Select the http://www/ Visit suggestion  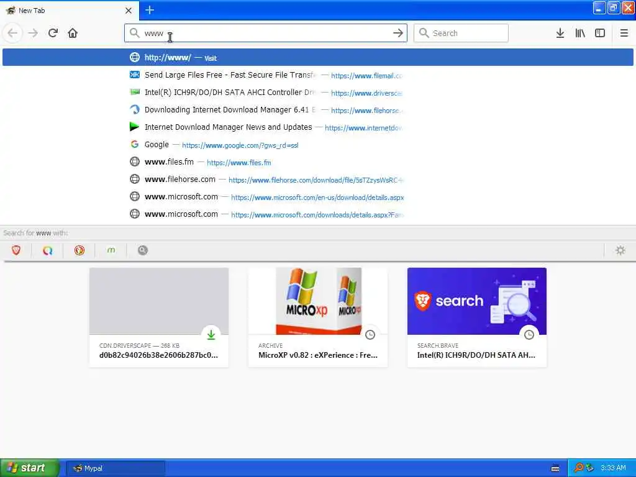tap(318, 57)
